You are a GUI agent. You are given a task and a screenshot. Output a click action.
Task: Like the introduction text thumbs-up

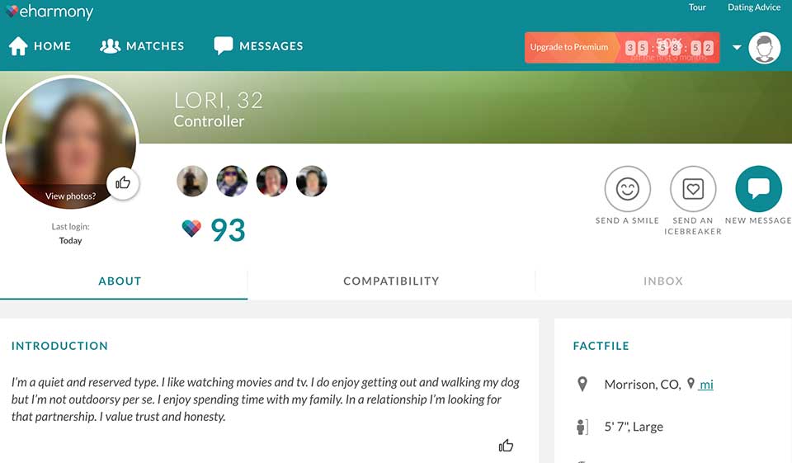click(506, 446)
